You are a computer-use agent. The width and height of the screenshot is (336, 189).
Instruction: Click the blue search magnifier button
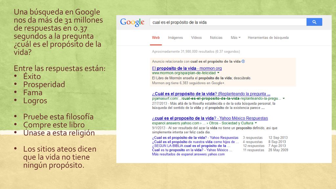point(314,22)
